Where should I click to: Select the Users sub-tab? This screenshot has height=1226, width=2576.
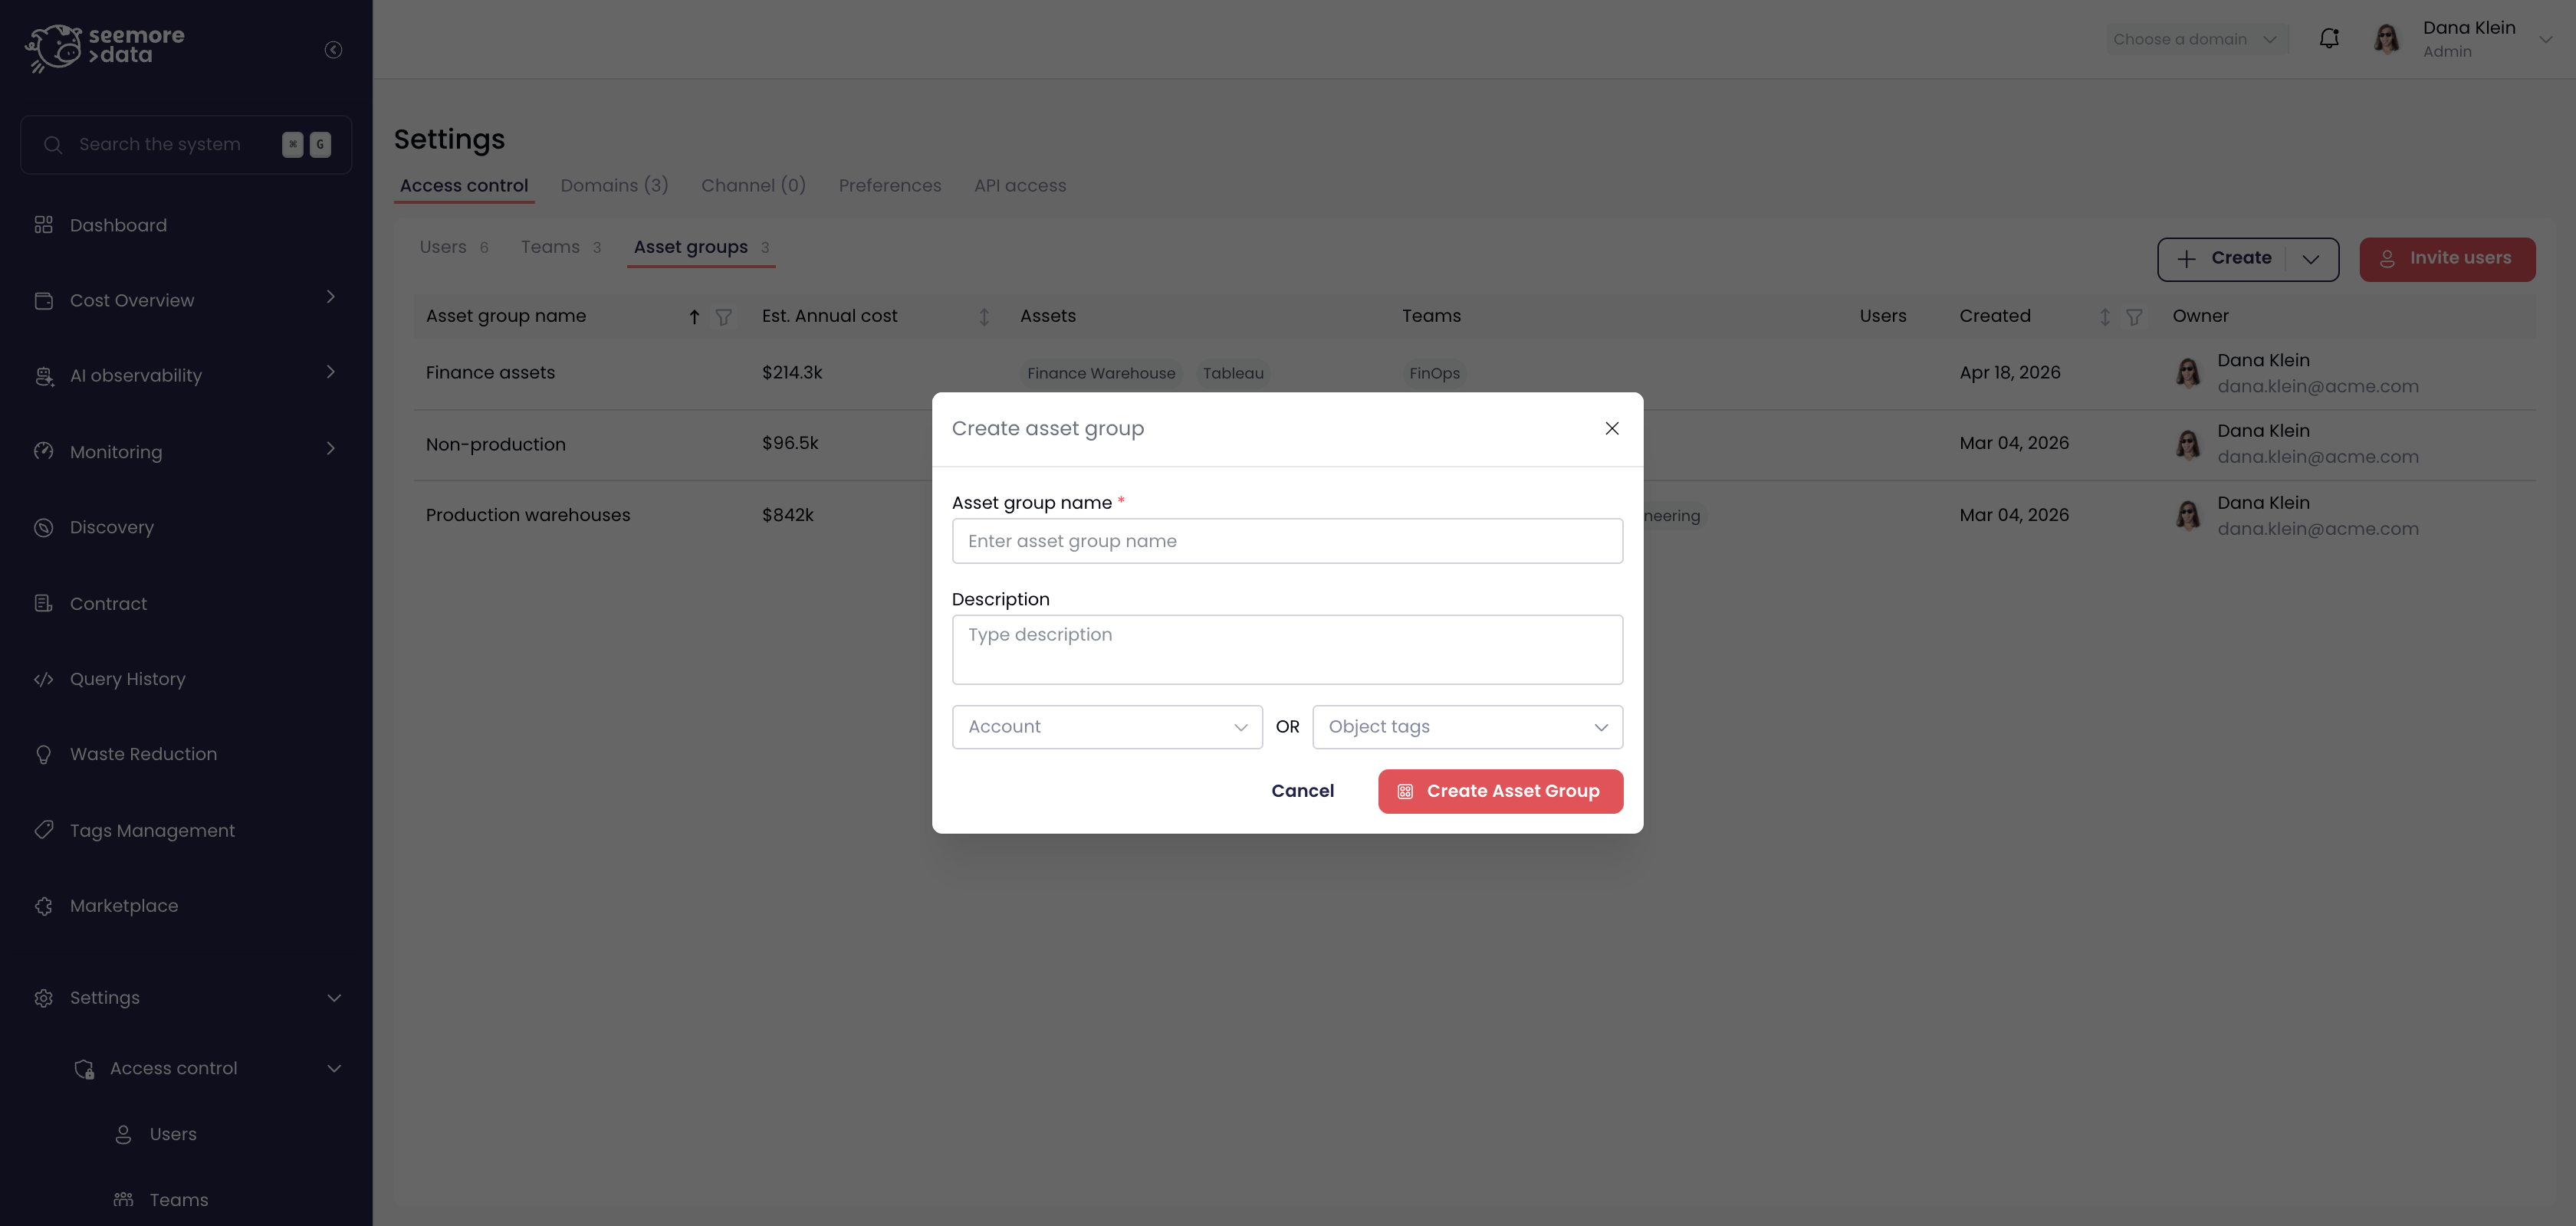coord(454,247)
